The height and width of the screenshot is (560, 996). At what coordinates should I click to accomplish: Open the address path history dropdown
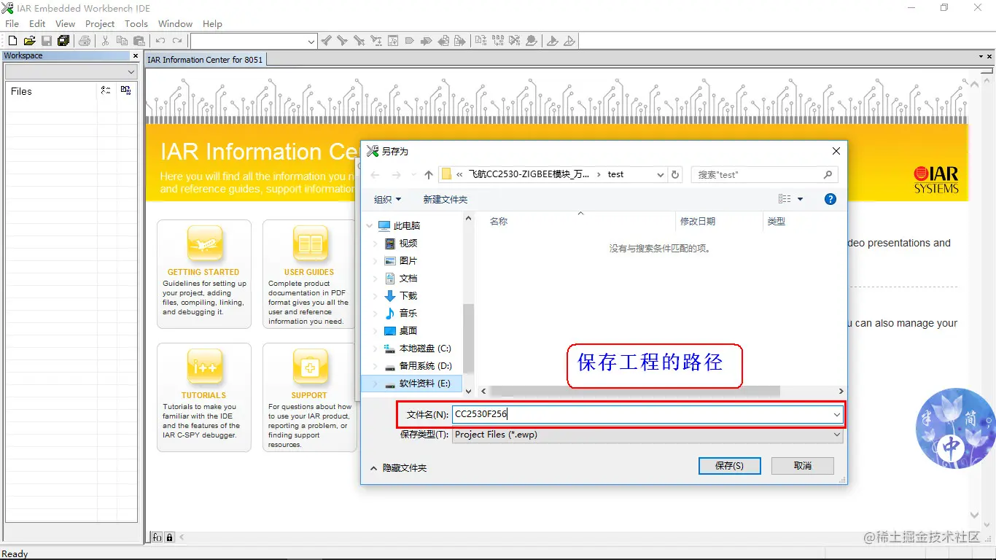(x=661, y=175)
